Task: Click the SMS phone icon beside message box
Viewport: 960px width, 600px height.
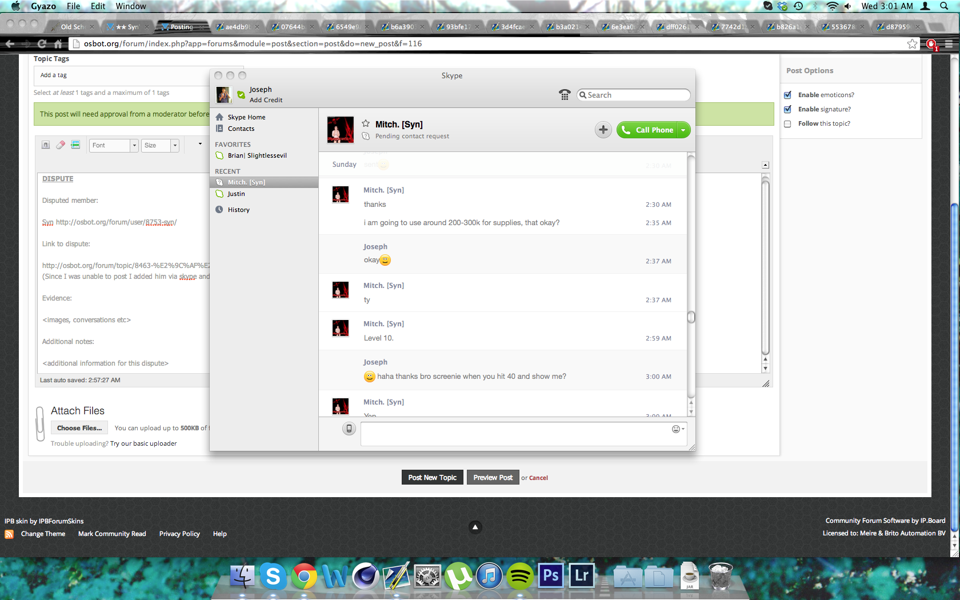Action: pos(349,429)
